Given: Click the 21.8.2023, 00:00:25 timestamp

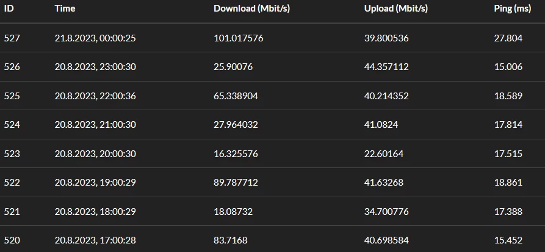Looking at the screenshot, I should click(95, 38).
